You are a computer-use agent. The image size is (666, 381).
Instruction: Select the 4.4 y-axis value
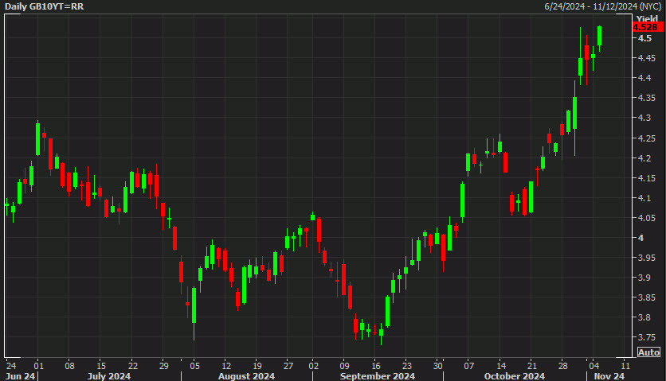[644, 78]
